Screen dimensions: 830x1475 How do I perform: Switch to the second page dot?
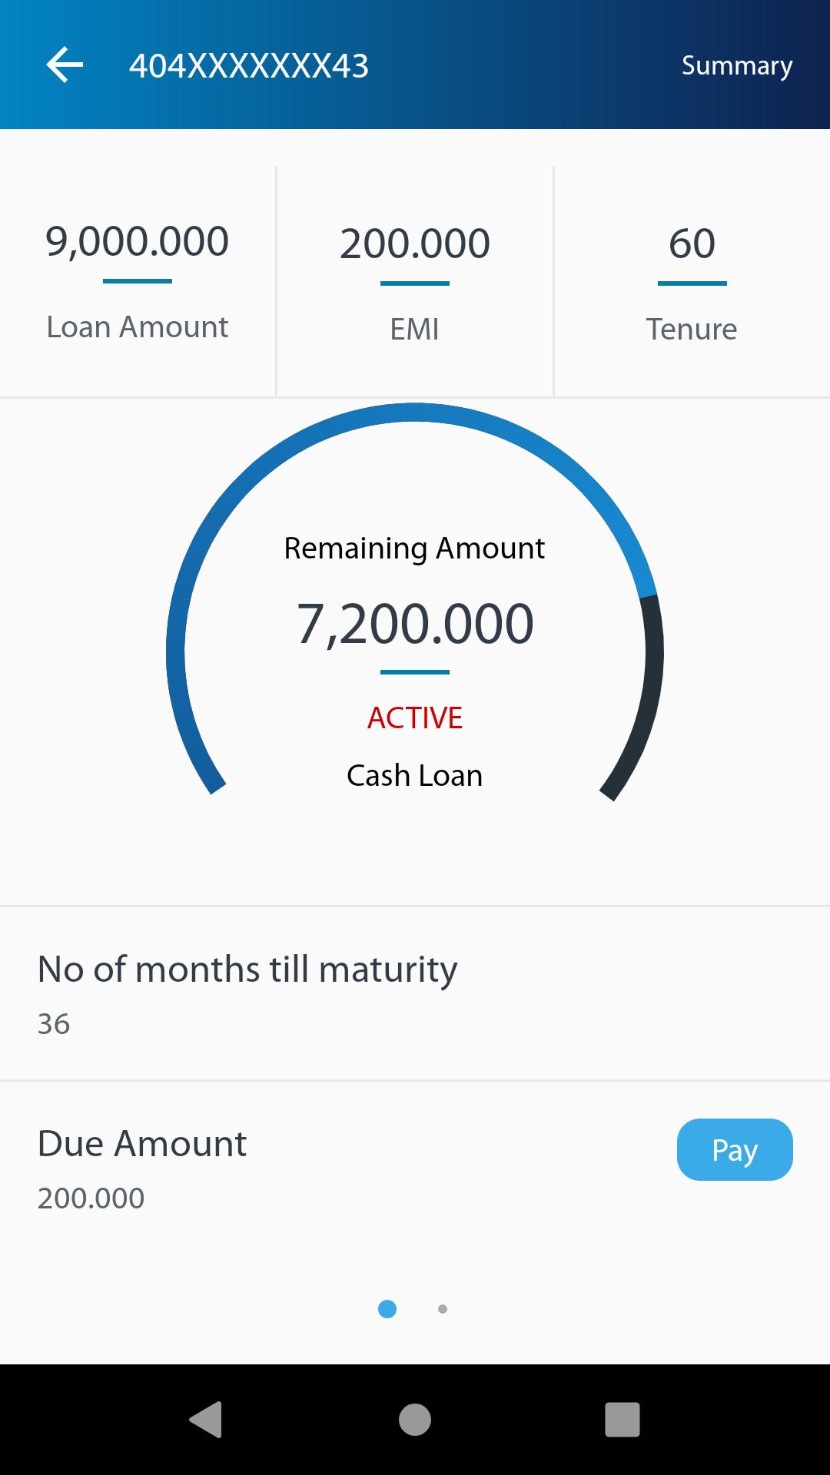coord(443,1309)
